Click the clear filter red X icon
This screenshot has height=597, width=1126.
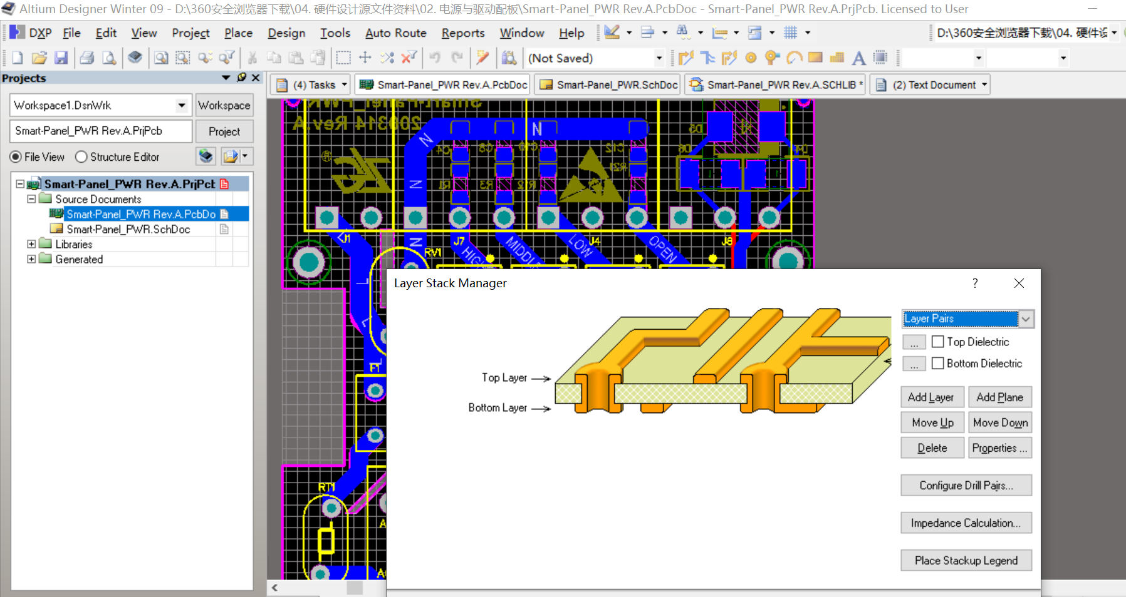click(409, 58)
